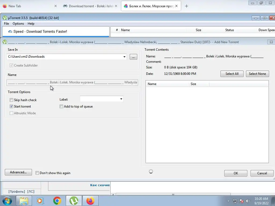Open Google Chrome from taskbar

pyautogui.click(x=57, y=201)
